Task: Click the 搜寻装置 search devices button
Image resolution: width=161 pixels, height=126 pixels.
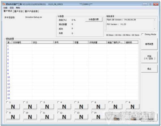Action: pyautogui.click(x=149, y=44)
